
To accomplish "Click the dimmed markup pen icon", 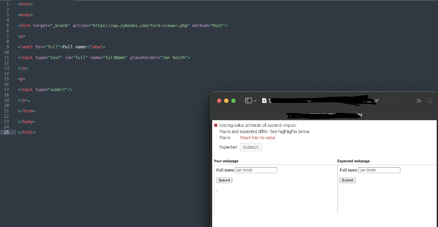I will tap(385, 101).
